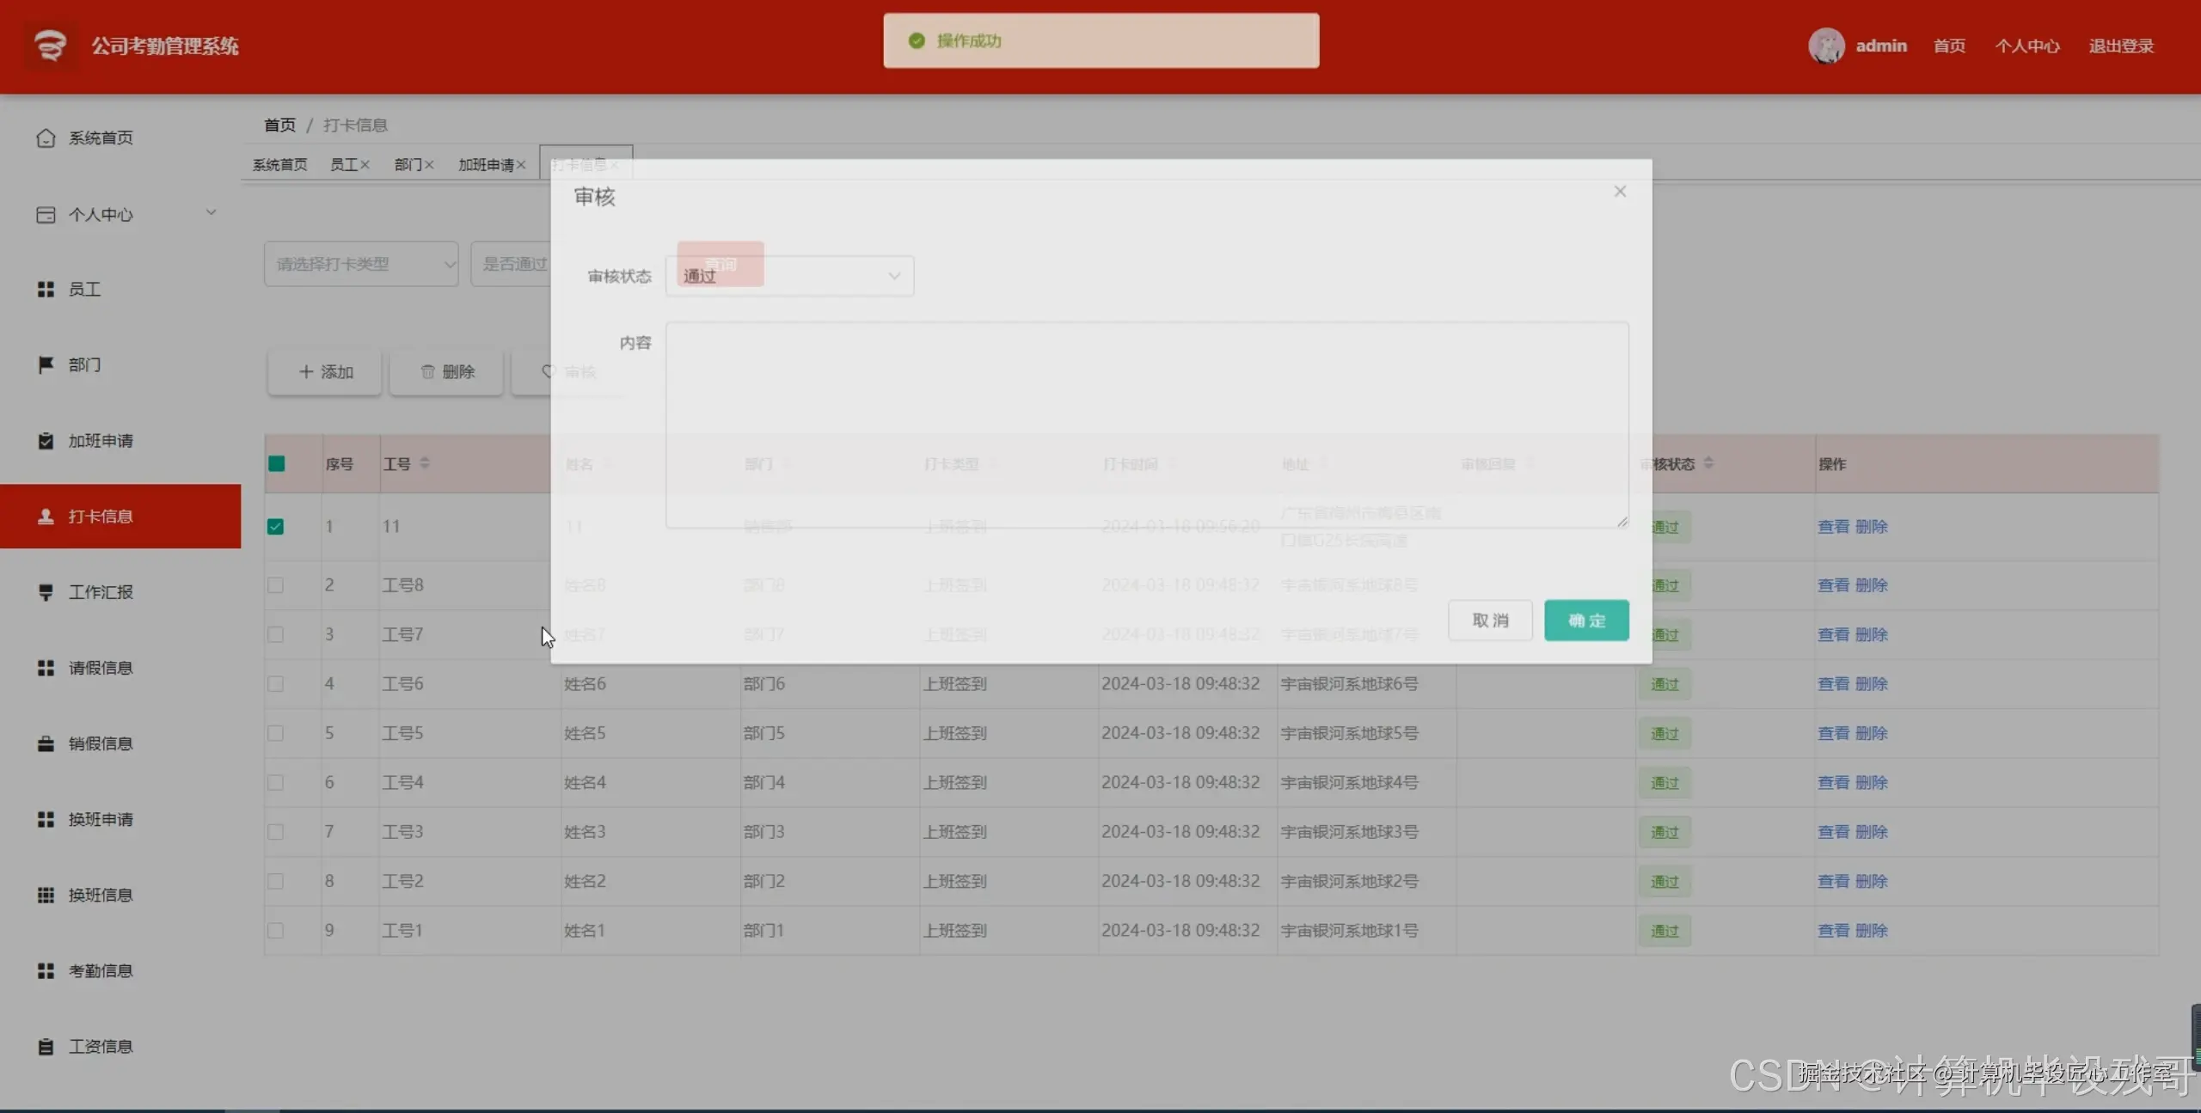
Task: Click 取消 to cancel the review
Action: click(x=1489, y=620)
